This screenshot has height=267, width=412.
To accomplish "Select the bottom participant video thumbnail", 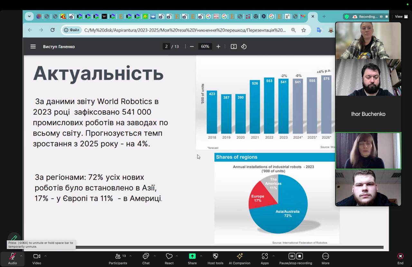I will click(368, 188).
